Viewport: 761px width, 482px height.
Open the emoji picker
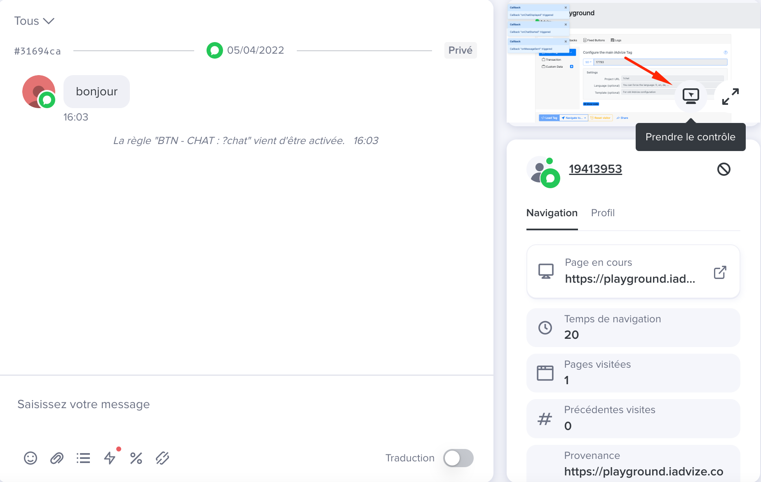[31, 458]
